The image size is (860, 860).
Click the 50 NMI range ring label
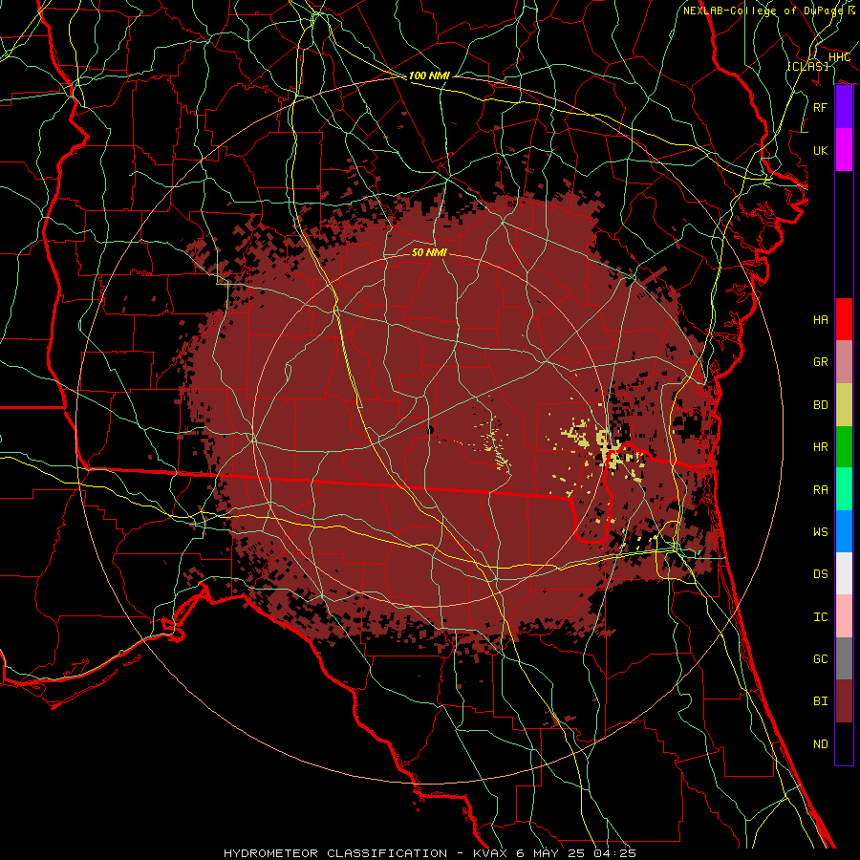click(x=429, y=252)
